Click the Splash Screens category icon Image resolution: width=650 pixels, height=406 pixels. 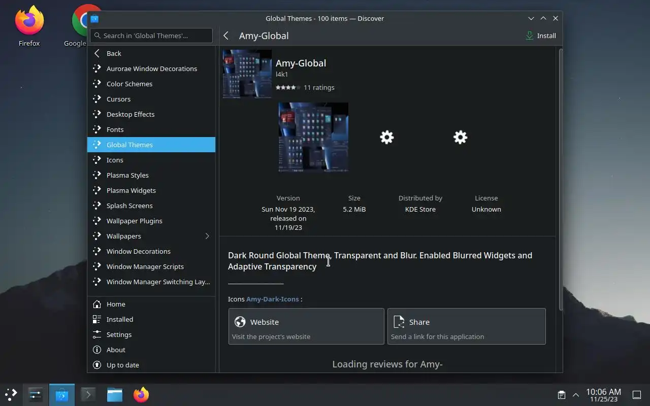(x=97, y=206)
